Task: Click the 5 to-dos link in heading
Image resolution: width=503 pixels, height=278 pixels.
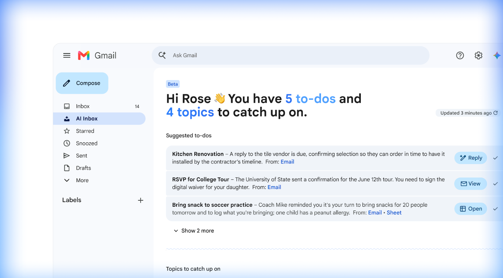Action: pyautogui.click(x=310, y=99)
